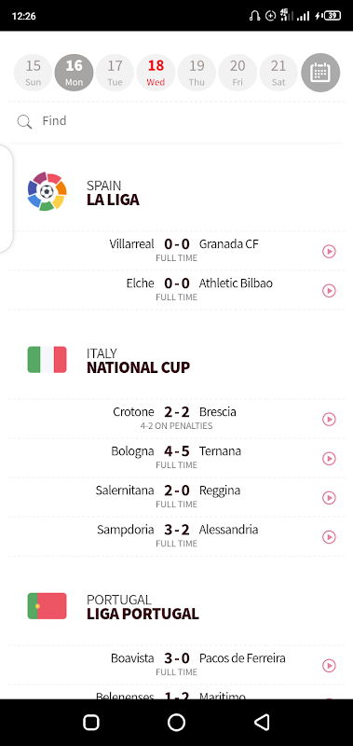Play highlights for Salernitana vs Reggina

329,498
